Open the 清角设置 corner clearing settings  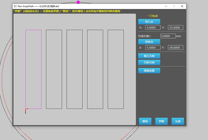click(149, 70)
